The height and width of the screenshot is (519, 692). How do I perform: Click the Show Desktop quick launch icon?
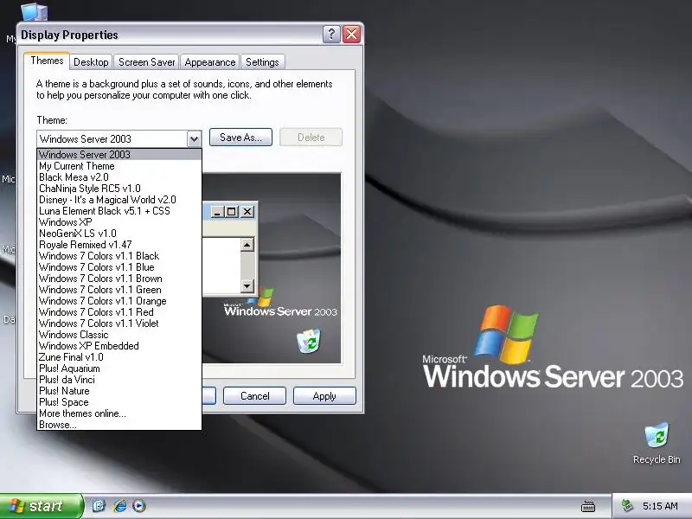(99, 506)
